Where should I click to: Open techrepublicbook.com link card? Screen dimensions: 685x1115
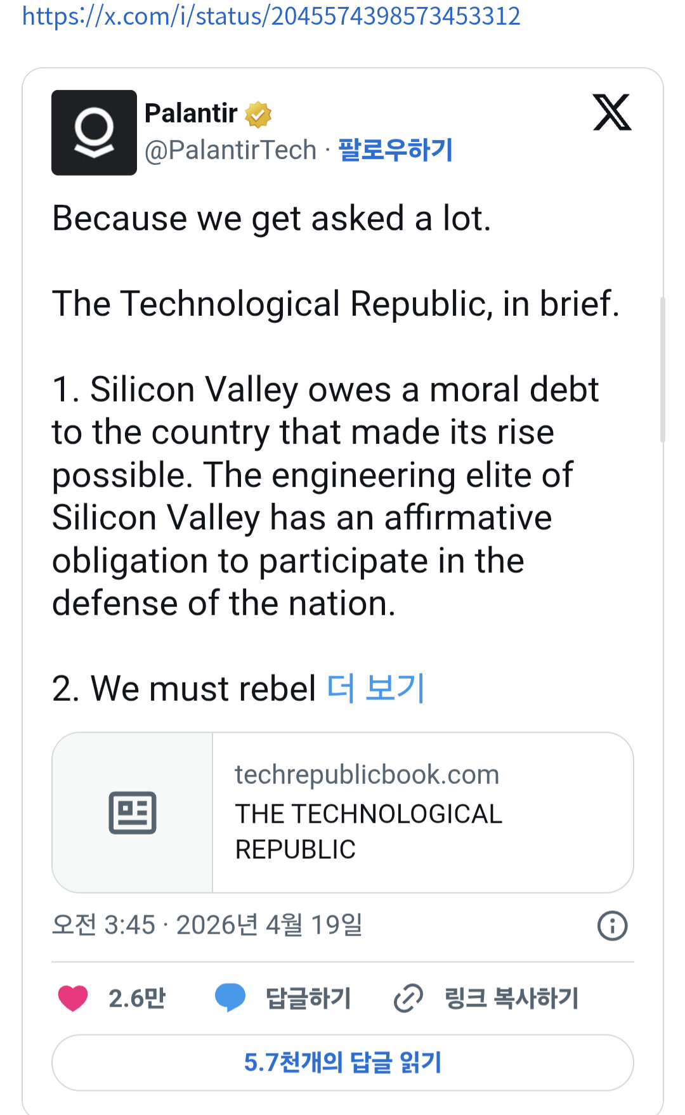[x=422, y=812]
